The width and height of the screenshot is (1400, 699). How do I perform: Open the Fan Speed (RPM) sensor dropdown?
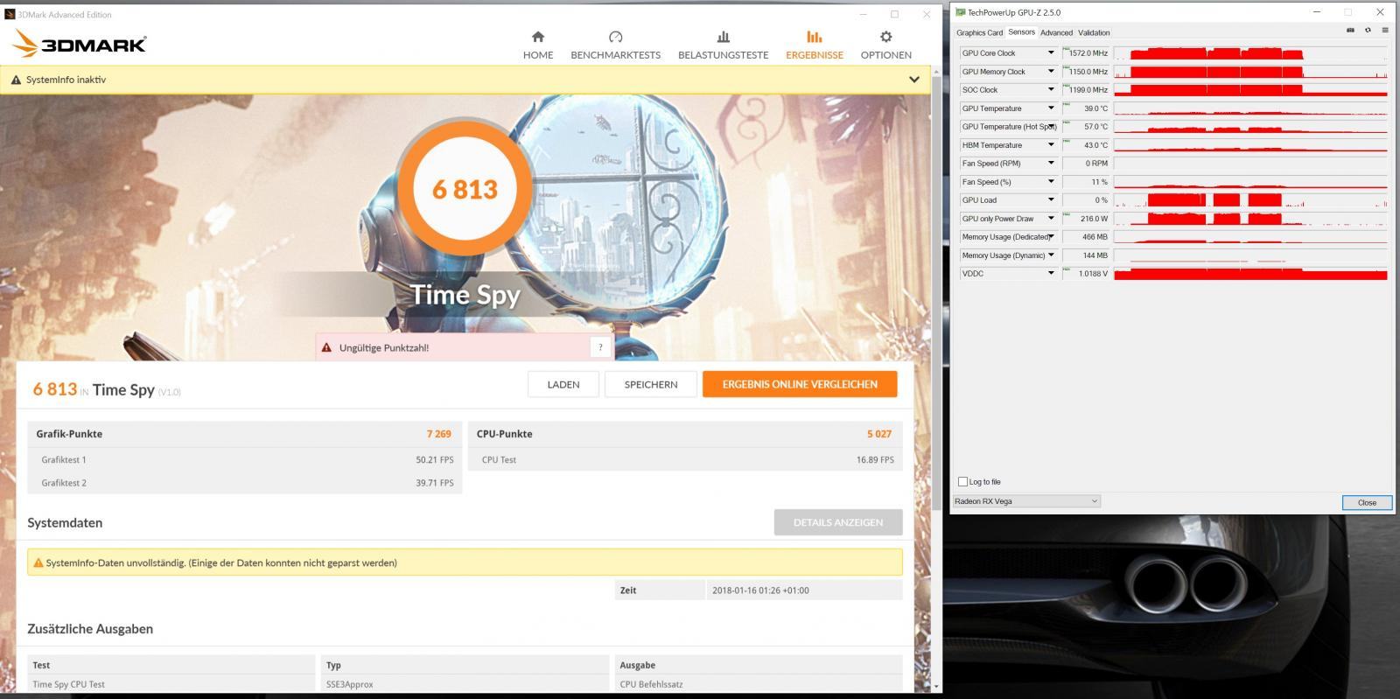click(x=1051, y=164)
